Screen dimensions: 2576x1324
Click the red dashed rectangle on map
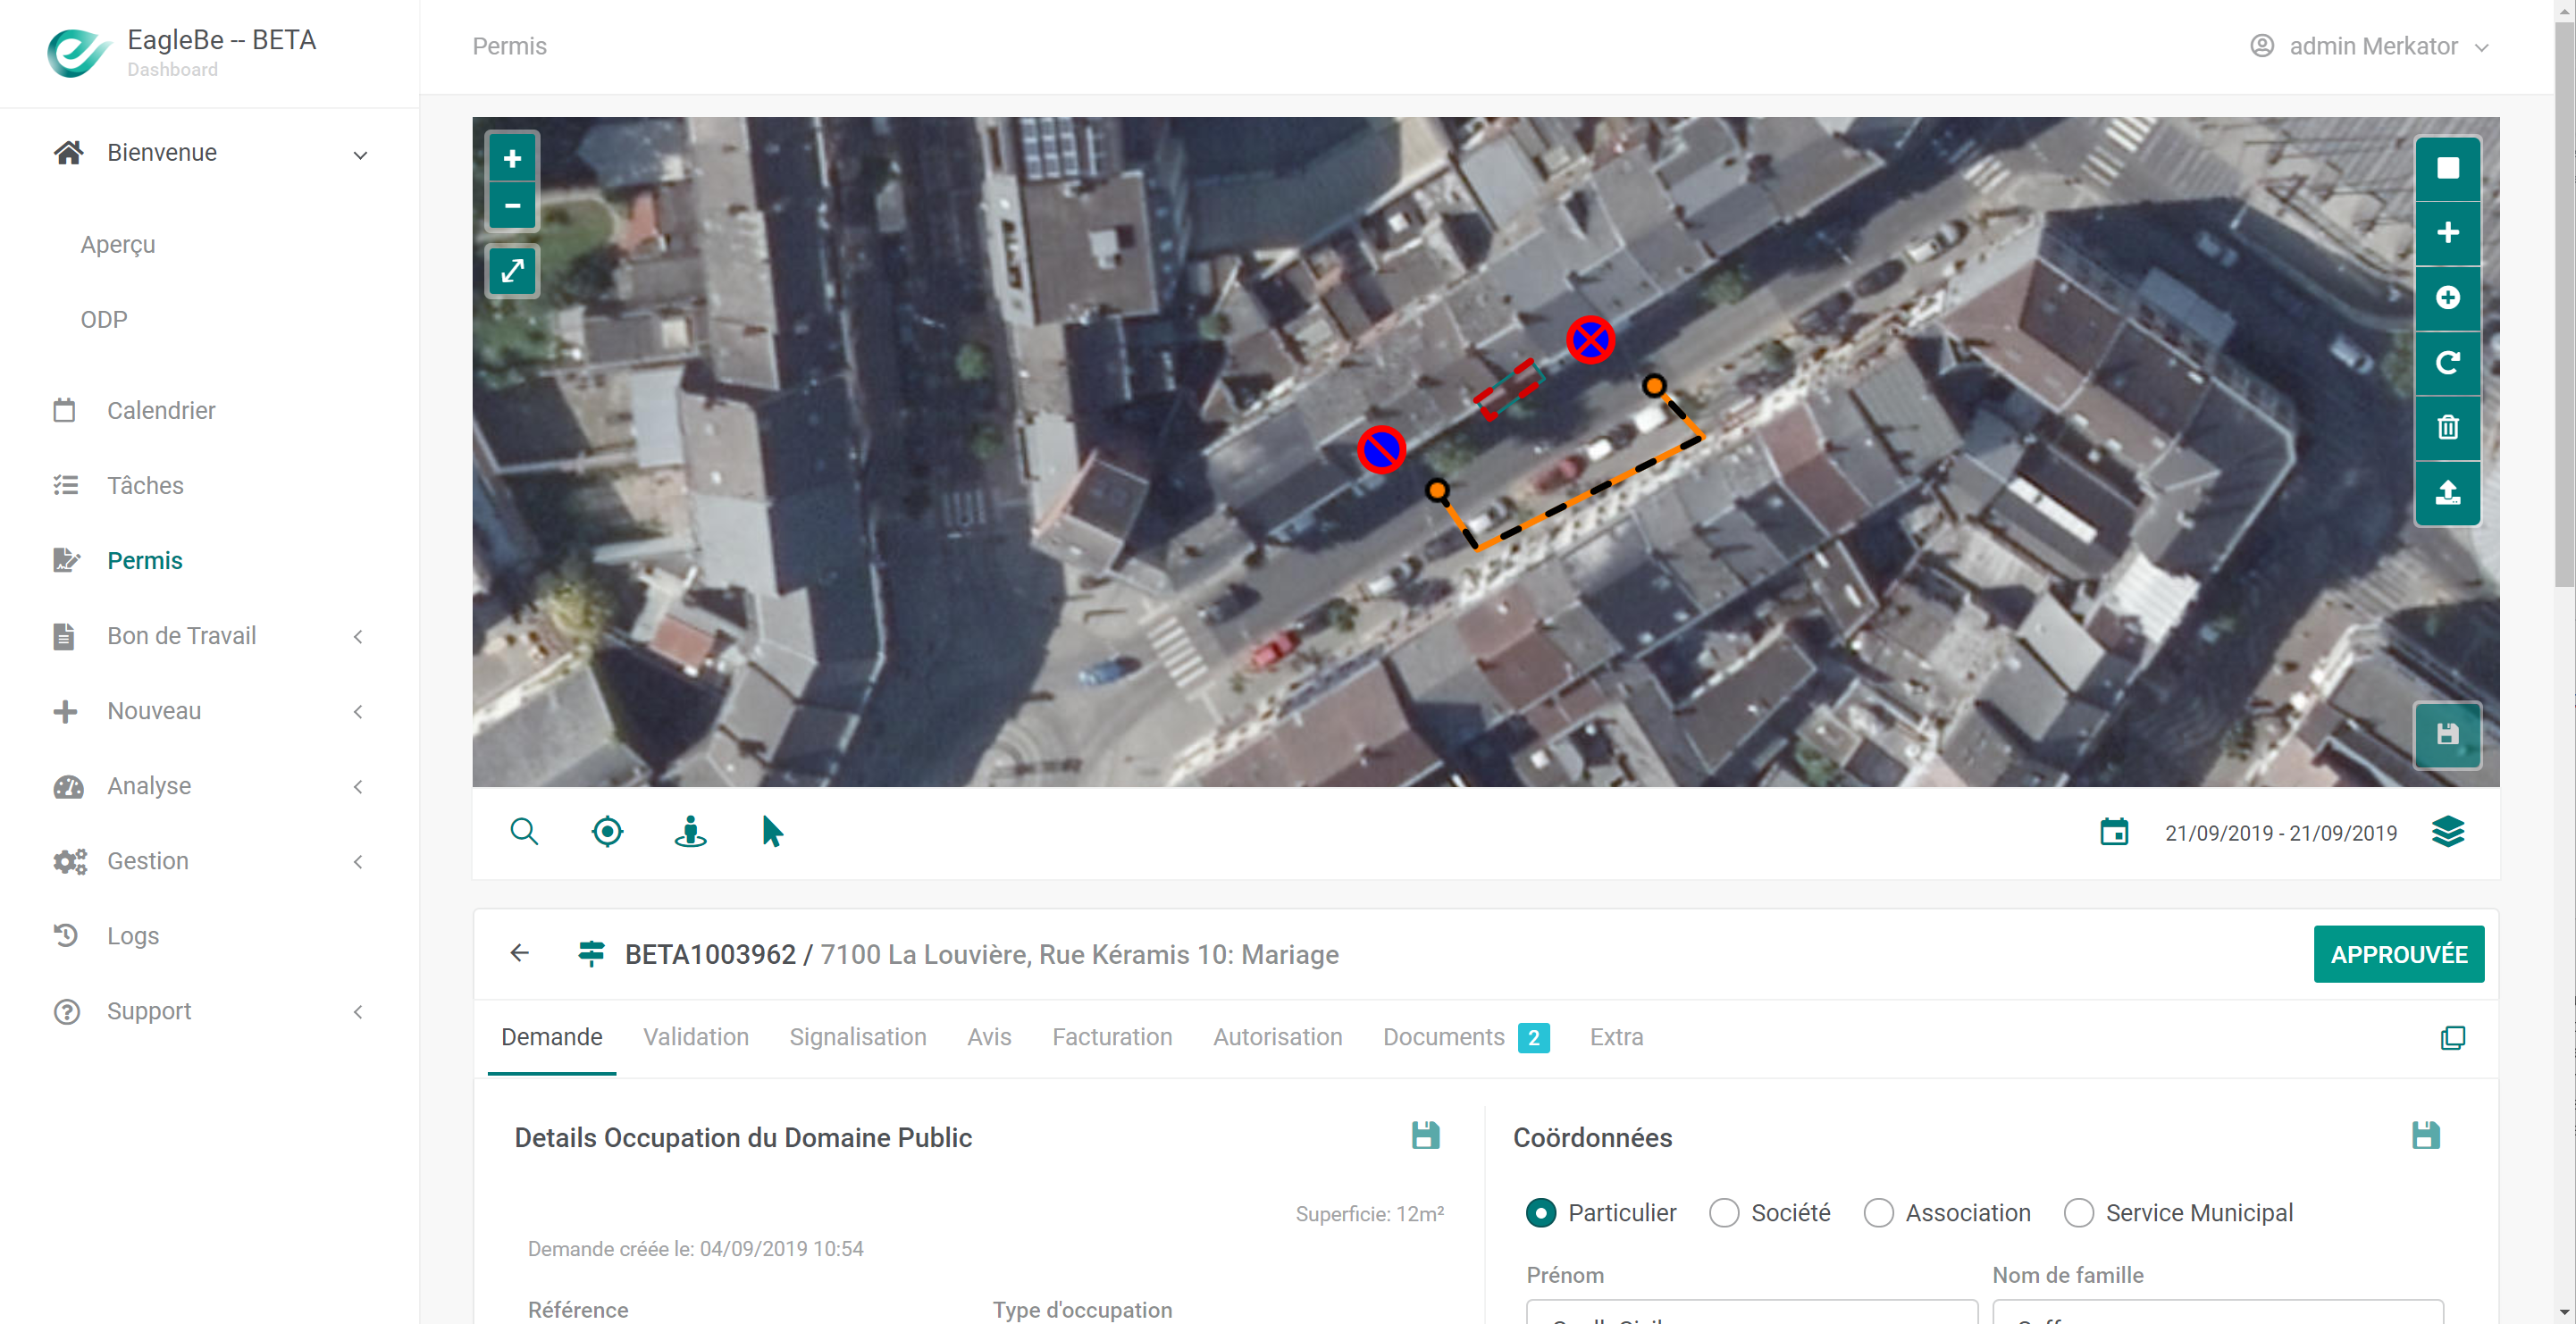(1509, 388)
